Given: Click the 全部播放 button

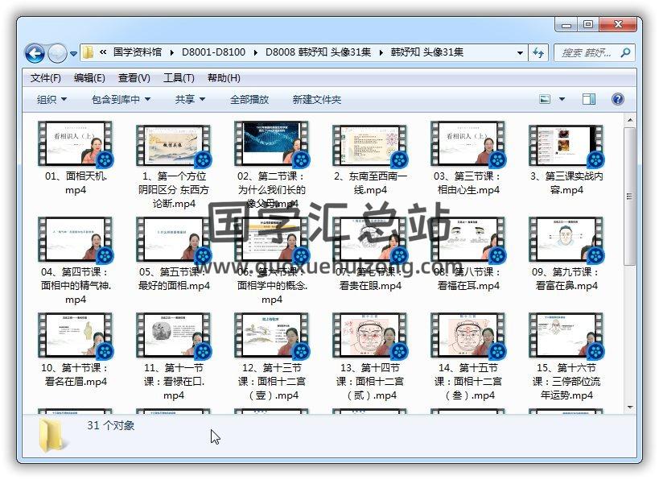Looking at the screenshot, I should (x=249, y=100).
